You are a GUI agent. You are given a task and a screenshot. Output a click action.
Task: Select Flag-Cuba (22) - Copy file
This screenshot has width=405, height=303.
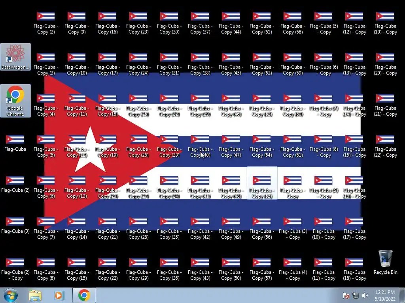[x=385, y=146]
